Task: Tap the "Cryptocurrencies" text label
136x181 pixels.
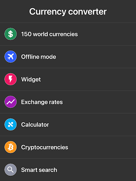Action: (x=45, y=147)
